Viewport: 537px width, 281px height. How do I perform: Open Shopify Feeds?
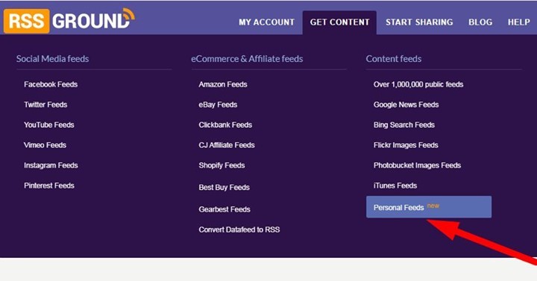(x=222, y=165)
